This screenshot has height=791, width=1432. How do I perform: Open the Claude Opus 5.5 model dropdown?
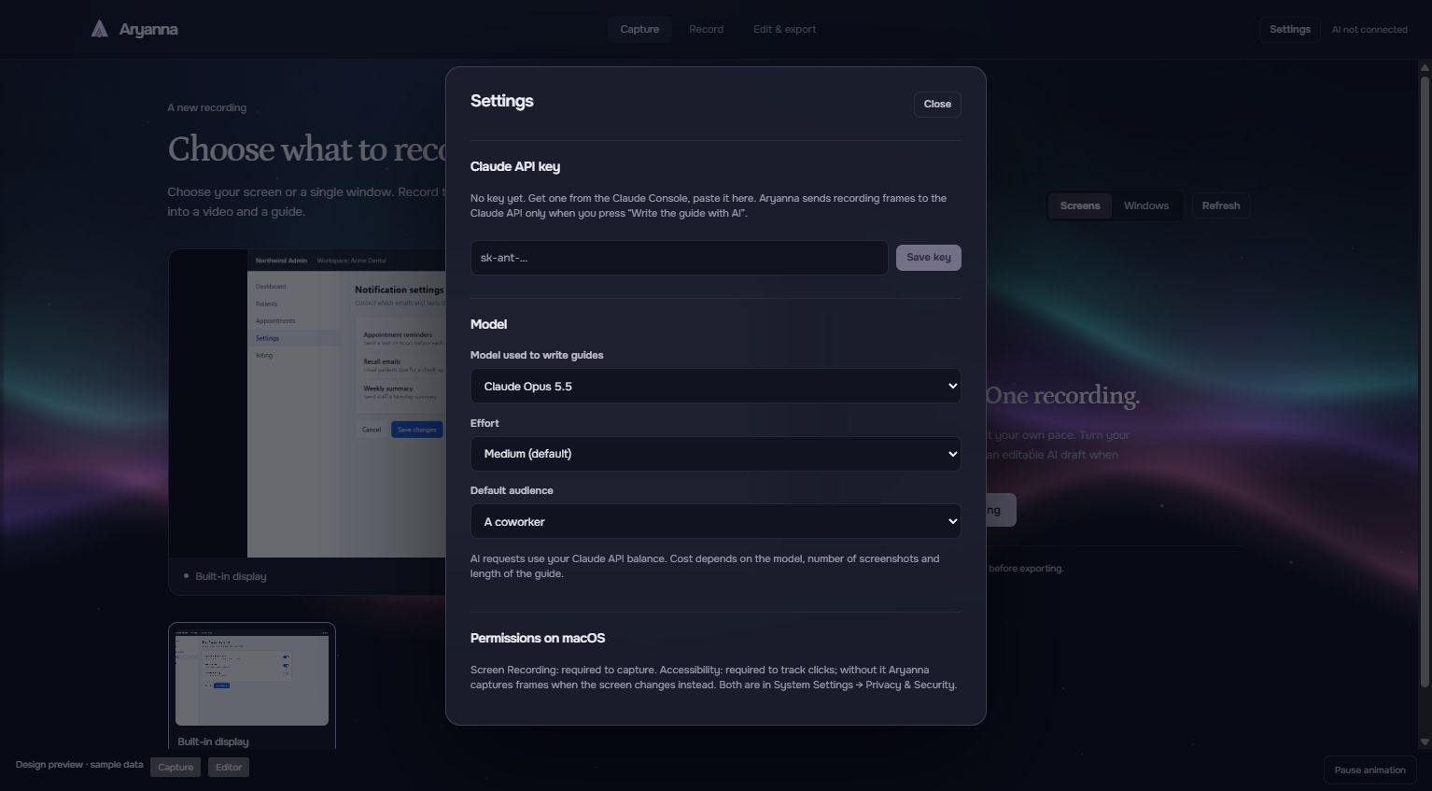pos(715,386)
